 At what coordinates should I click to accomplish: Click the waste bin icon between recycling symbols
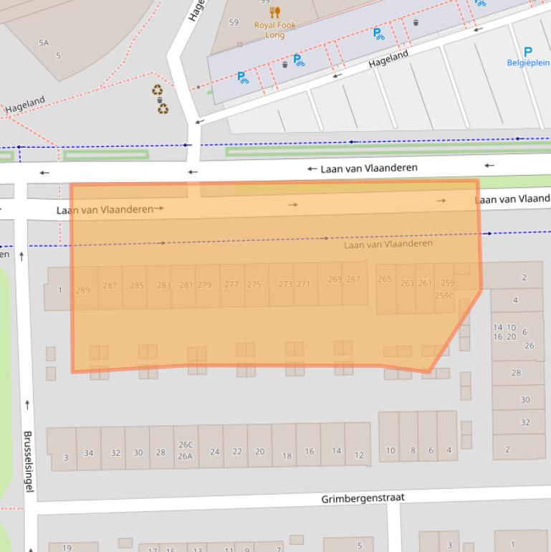coord(159,100)
